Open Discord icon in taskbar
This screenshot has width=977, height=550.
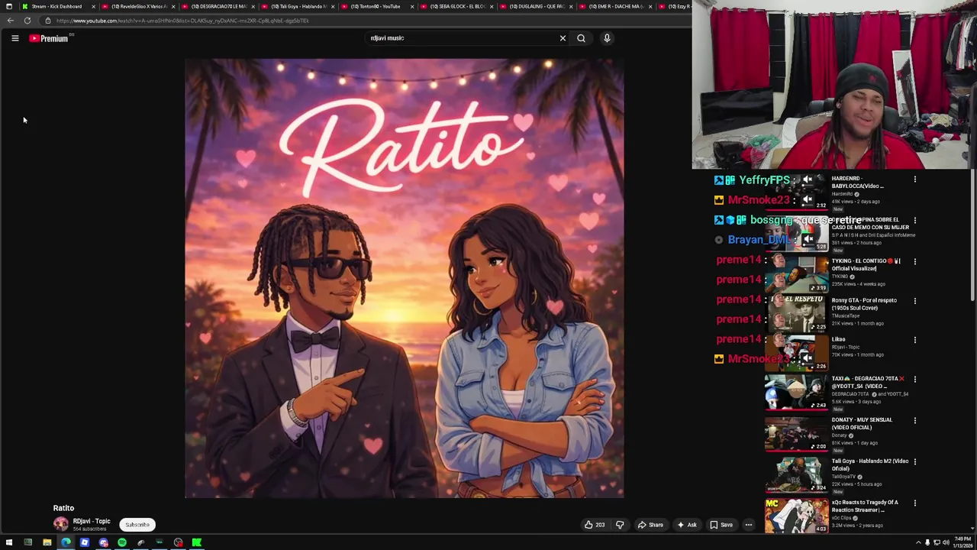click(103, 542)
